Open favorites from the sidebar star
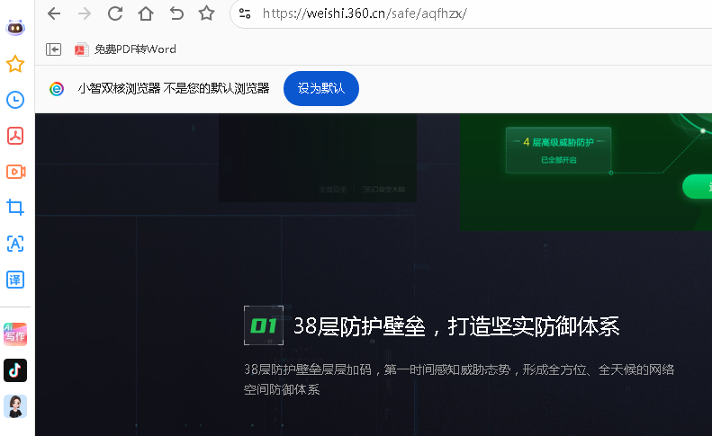The width and height of the screenshot is (712, 436). point(15,64)
